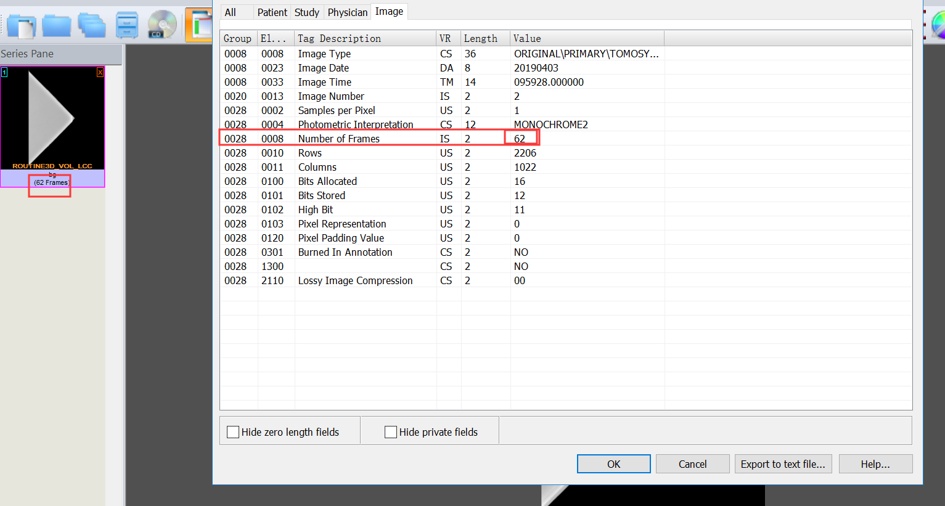
Task: Click the (62 Frames) label under thumbnail
Action: tap(52, 182)
